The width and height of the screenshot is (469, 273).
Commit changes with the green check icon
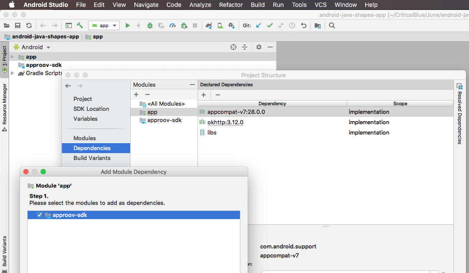point(270,25)
